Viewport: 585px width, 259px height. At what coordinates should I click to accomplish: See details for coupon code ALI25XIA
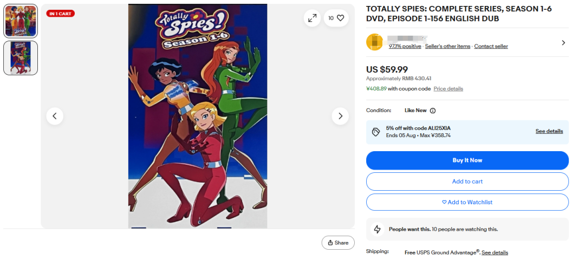click(549, 131)
